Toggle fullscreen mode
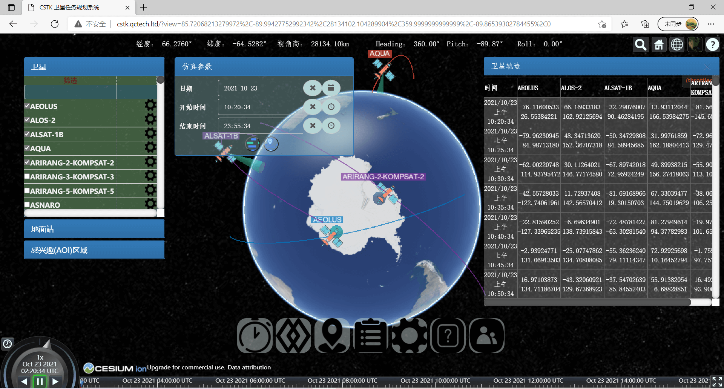Viewport: 724px width, 389px height. pyautogui.click(x=717, y=382)
